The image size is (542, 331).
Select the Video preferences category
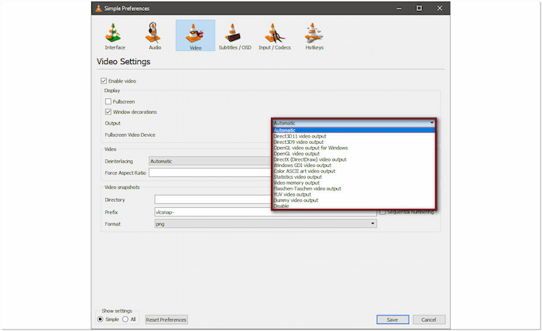click(x=195, y=36)
